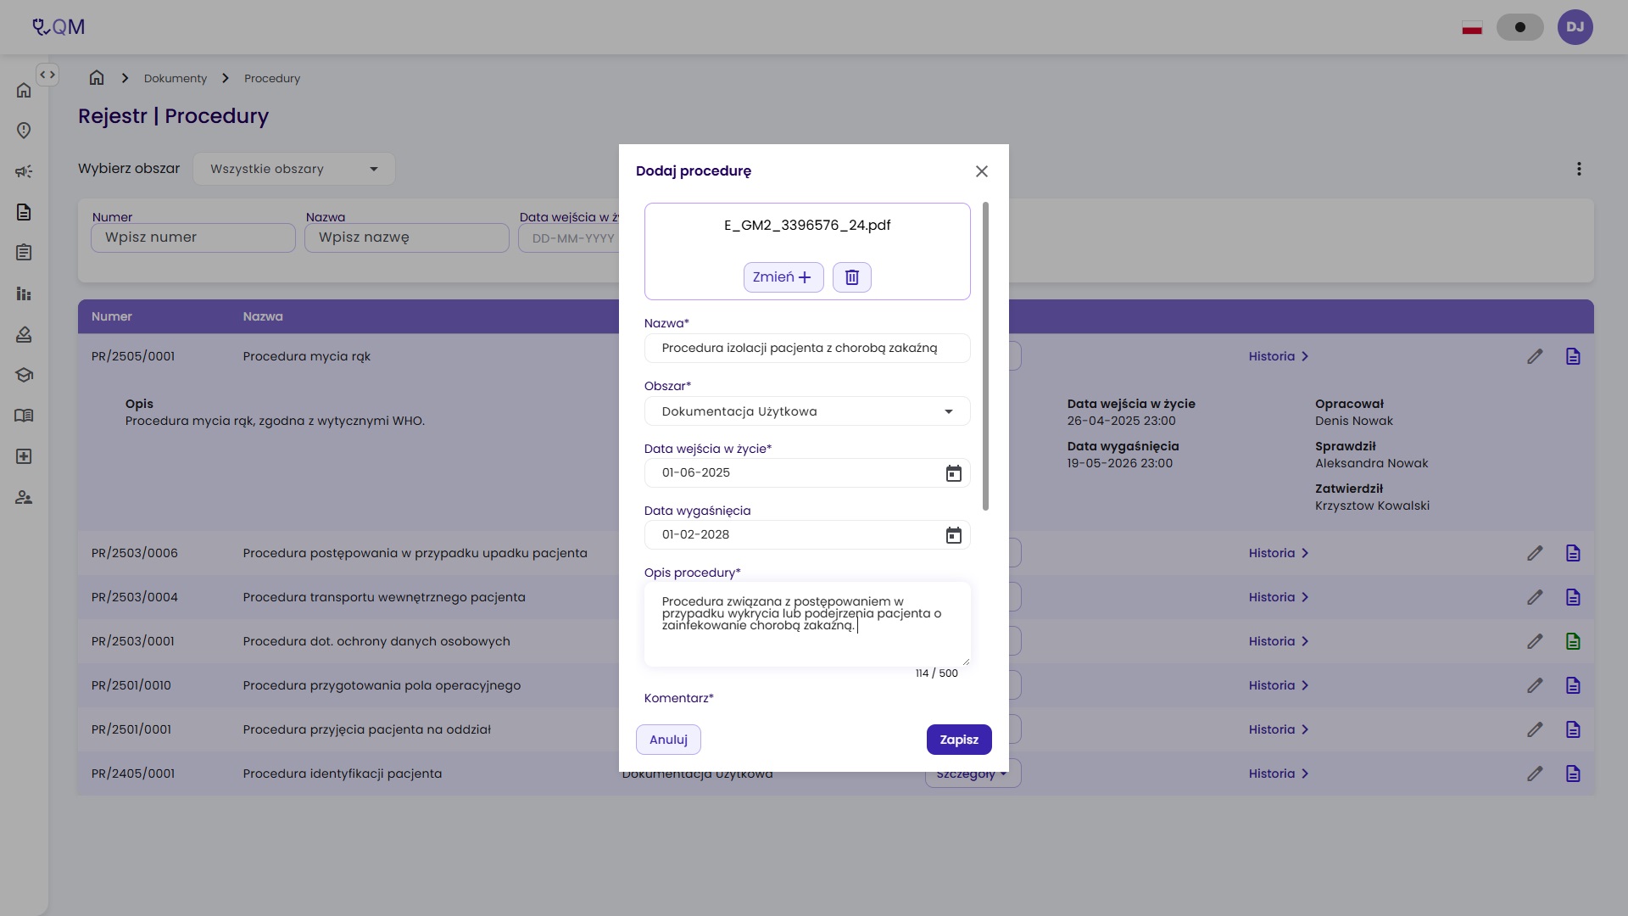This screenshot has height=916, width=1628.
Task: Click the Zmień file button
Action: pos(783,277)
